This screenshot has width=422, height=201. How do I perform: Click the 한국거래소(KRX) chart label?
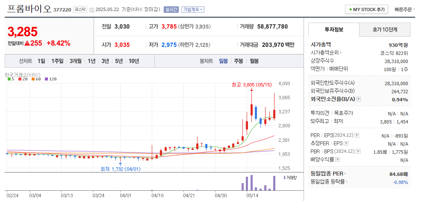click(x=23, y=75)
